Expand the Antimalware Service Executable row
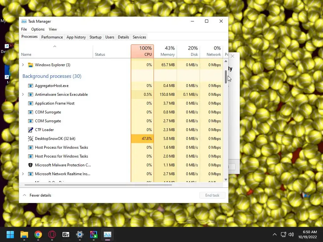 tap(23, 95)
